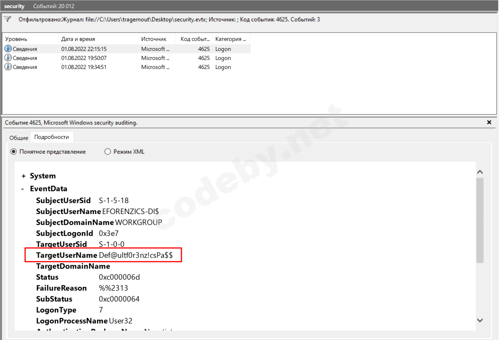Select the Def@ultf0r3nz!csPa$$ value

click(x=136, y=256)
